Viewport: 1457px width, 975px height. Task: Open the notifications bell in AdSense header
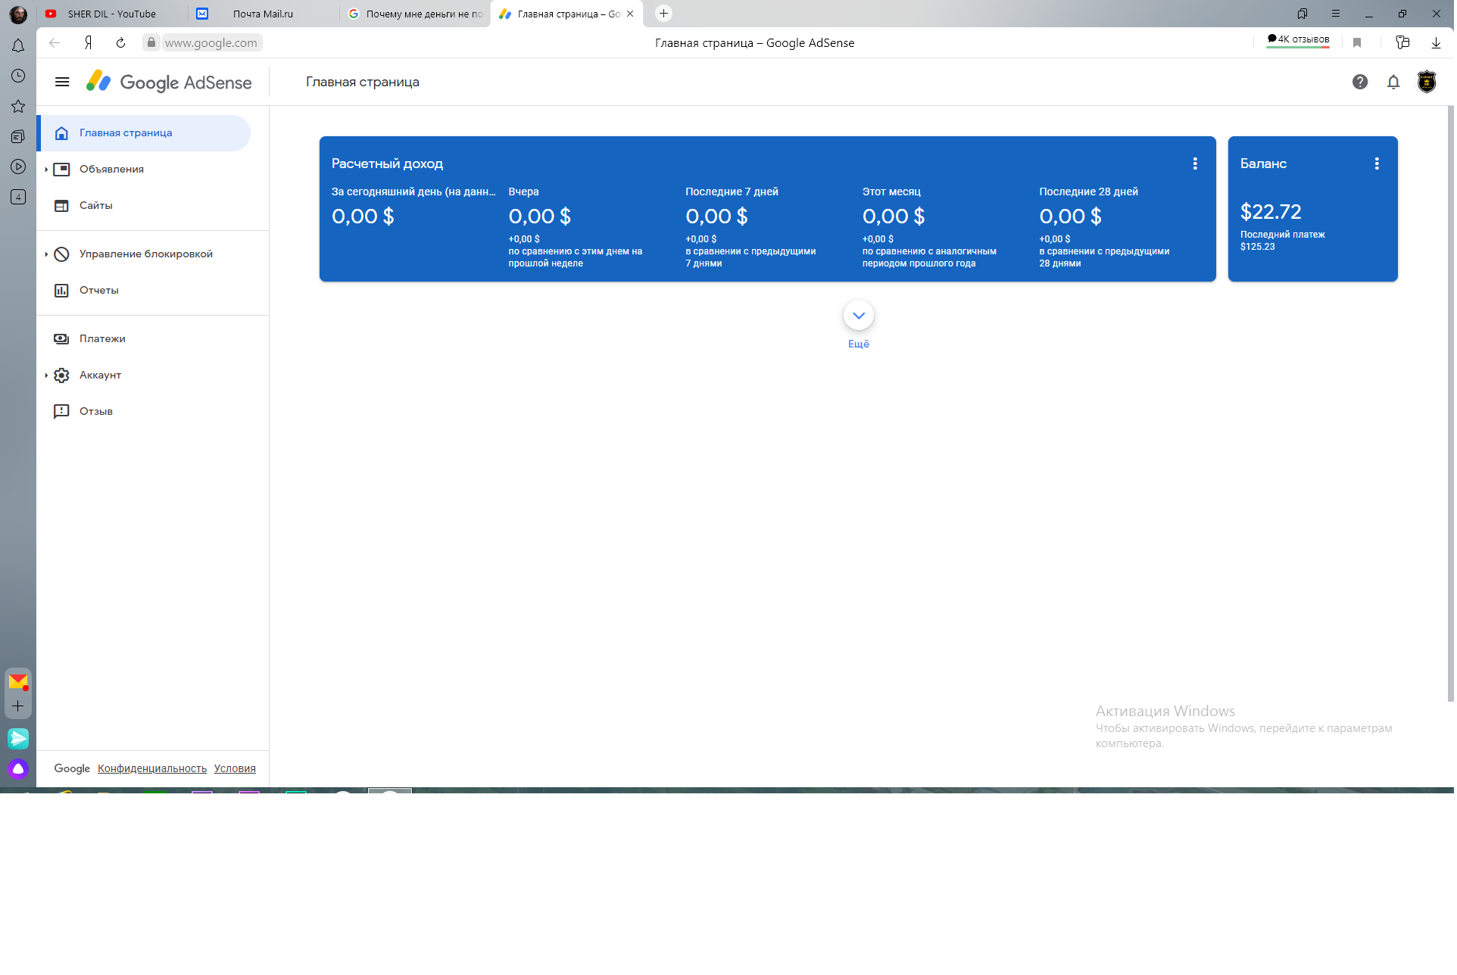coord(1393,82)
